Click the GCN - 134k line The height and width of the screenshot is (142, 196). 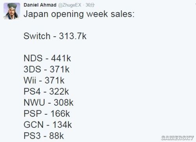point(48,125)
